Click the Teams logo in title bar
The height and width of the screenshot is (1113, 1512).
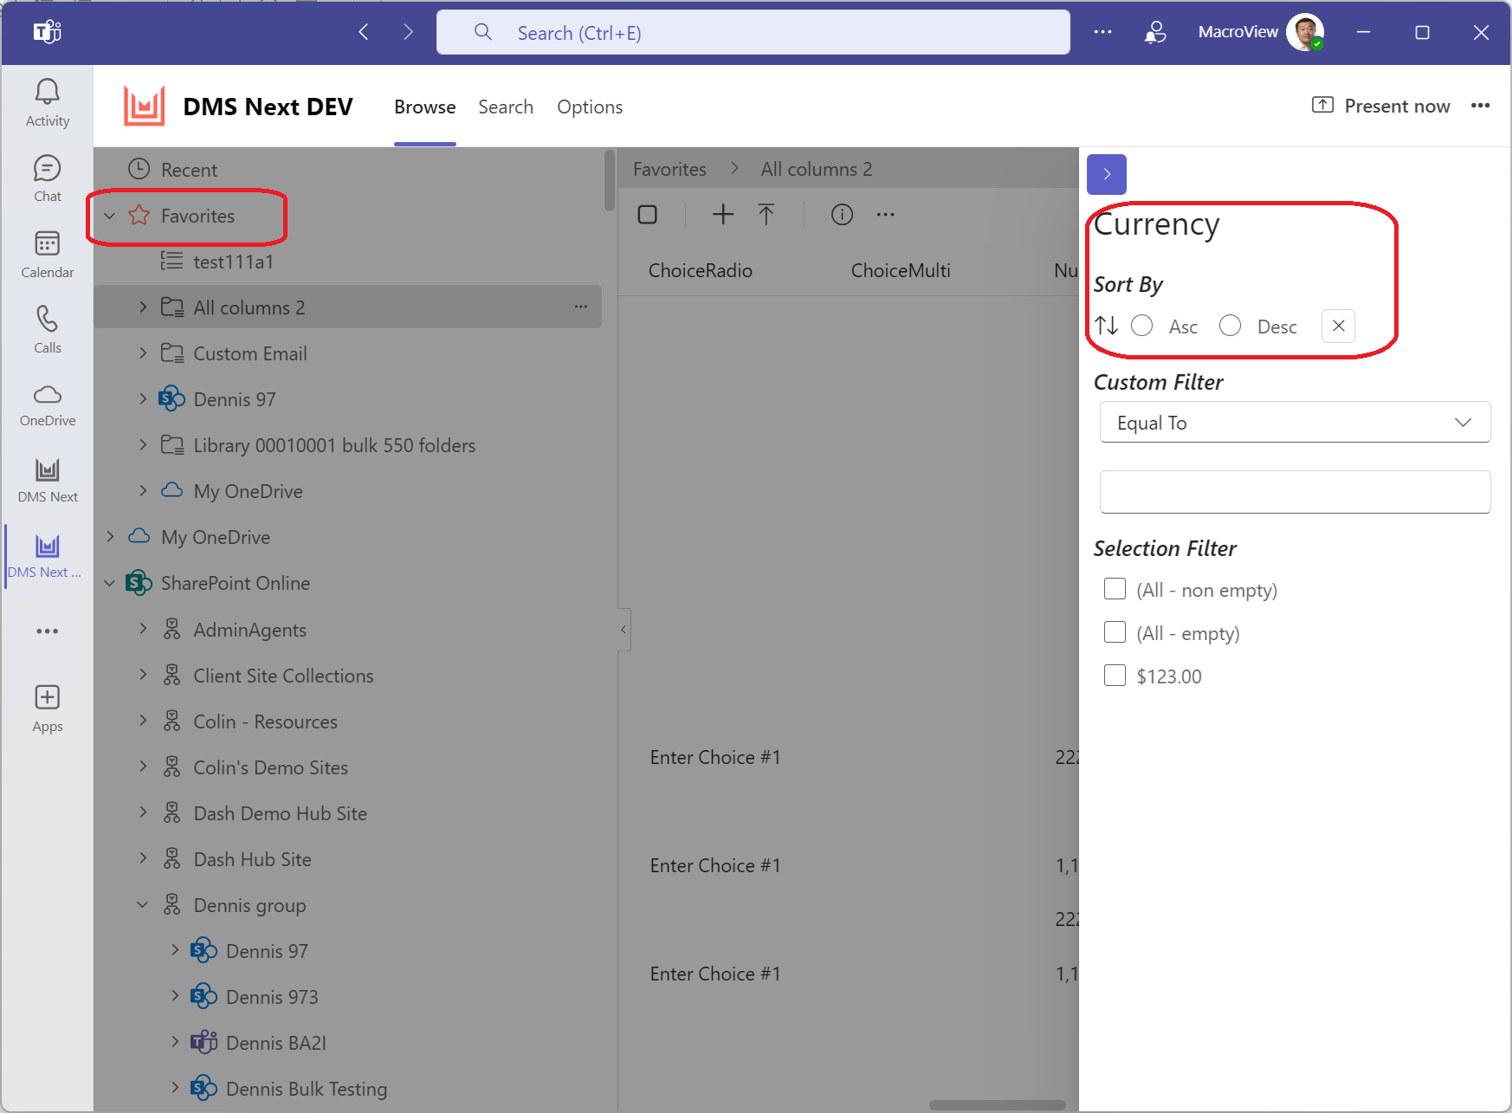click(x=48, y=32)
